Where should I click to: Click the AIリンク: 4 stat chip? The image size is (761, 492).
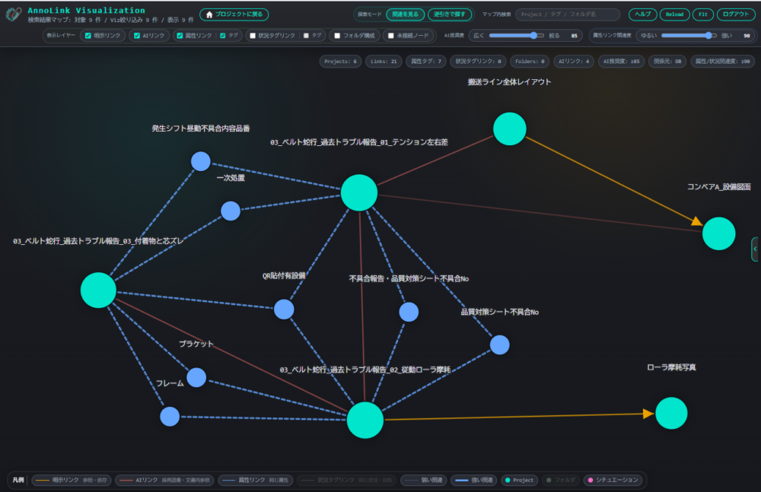[x=574, y=62]
